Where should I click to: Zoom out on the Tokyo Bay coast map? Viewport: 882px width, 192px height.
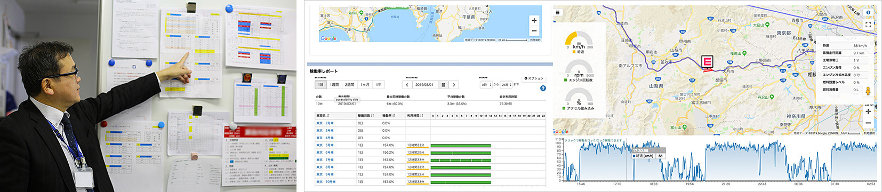(x=534, y=31)
